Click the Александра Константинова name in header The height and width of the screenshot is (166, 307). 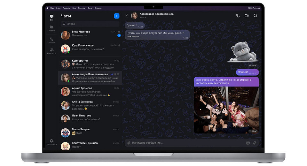pyautogui.click(x=156, y=14)
